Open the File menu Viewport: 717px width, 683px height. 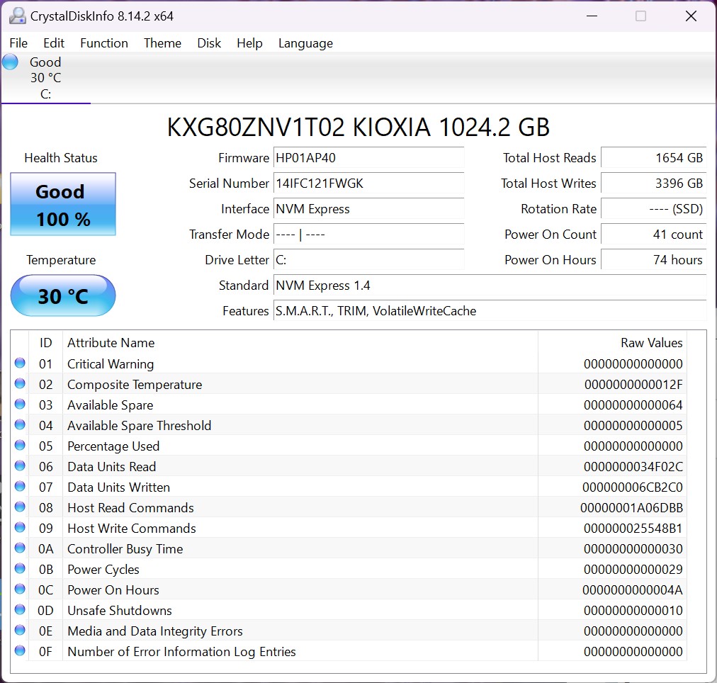coord(18,43)
